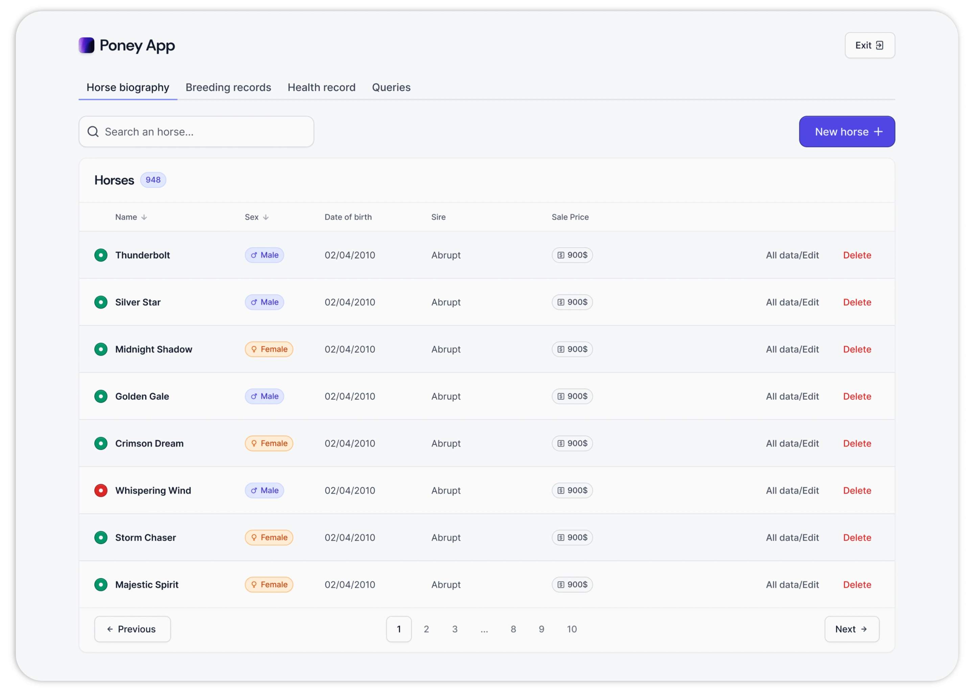Screen dimensions: 974x692
Task: Sort by Name column arrow
Action: [x=144, y=217]
